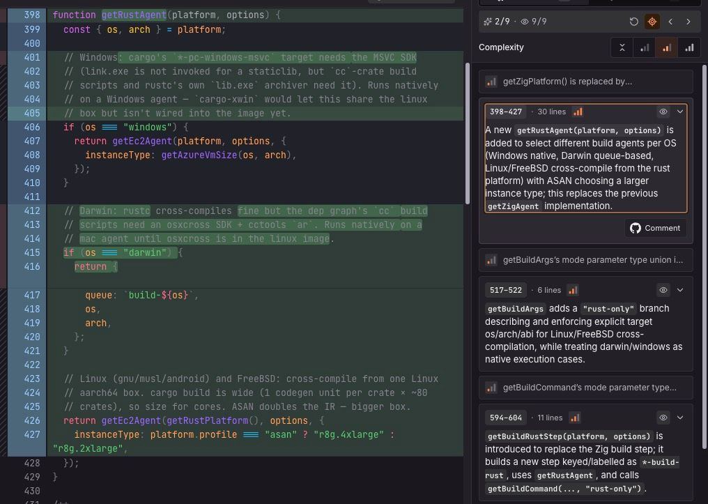Toggle eye visibility on 398-427 card

point(663,112)
